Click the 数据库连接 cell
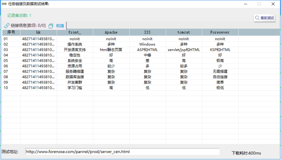The height and width of the screenshot is (160, 281). 75,77
